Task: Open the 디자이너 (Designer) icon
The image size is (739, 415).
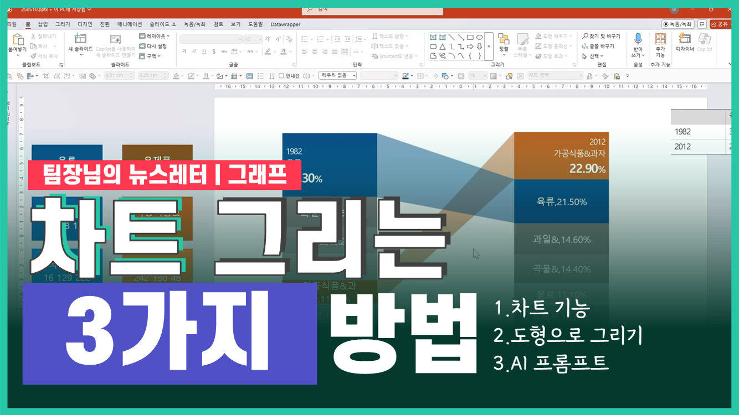Action: tap(685, 39)
